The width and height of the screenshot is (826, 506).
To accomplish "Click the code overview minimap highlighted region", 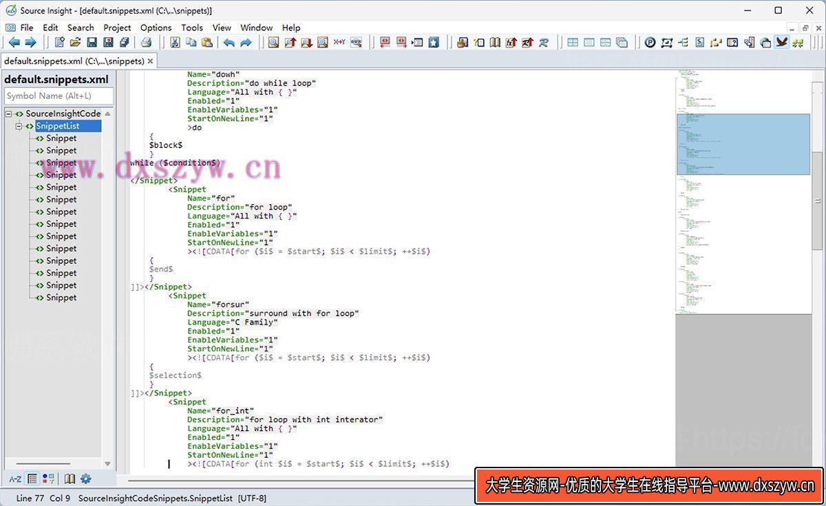I will pos(743,144).
